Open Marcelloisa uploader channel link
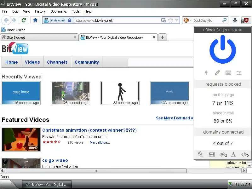This screenshot has height=189, width=252. 100,142
